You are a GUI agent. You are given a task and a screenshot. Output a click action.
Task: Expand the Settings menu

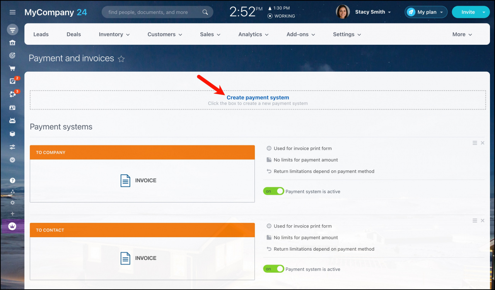click(x=347, y=34)
